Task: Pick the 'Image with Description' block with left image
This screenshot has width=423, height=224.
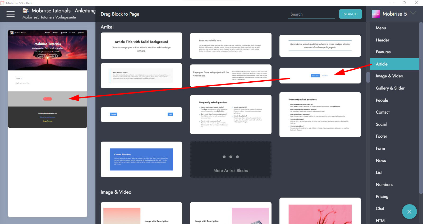Action: click(141, 213)
